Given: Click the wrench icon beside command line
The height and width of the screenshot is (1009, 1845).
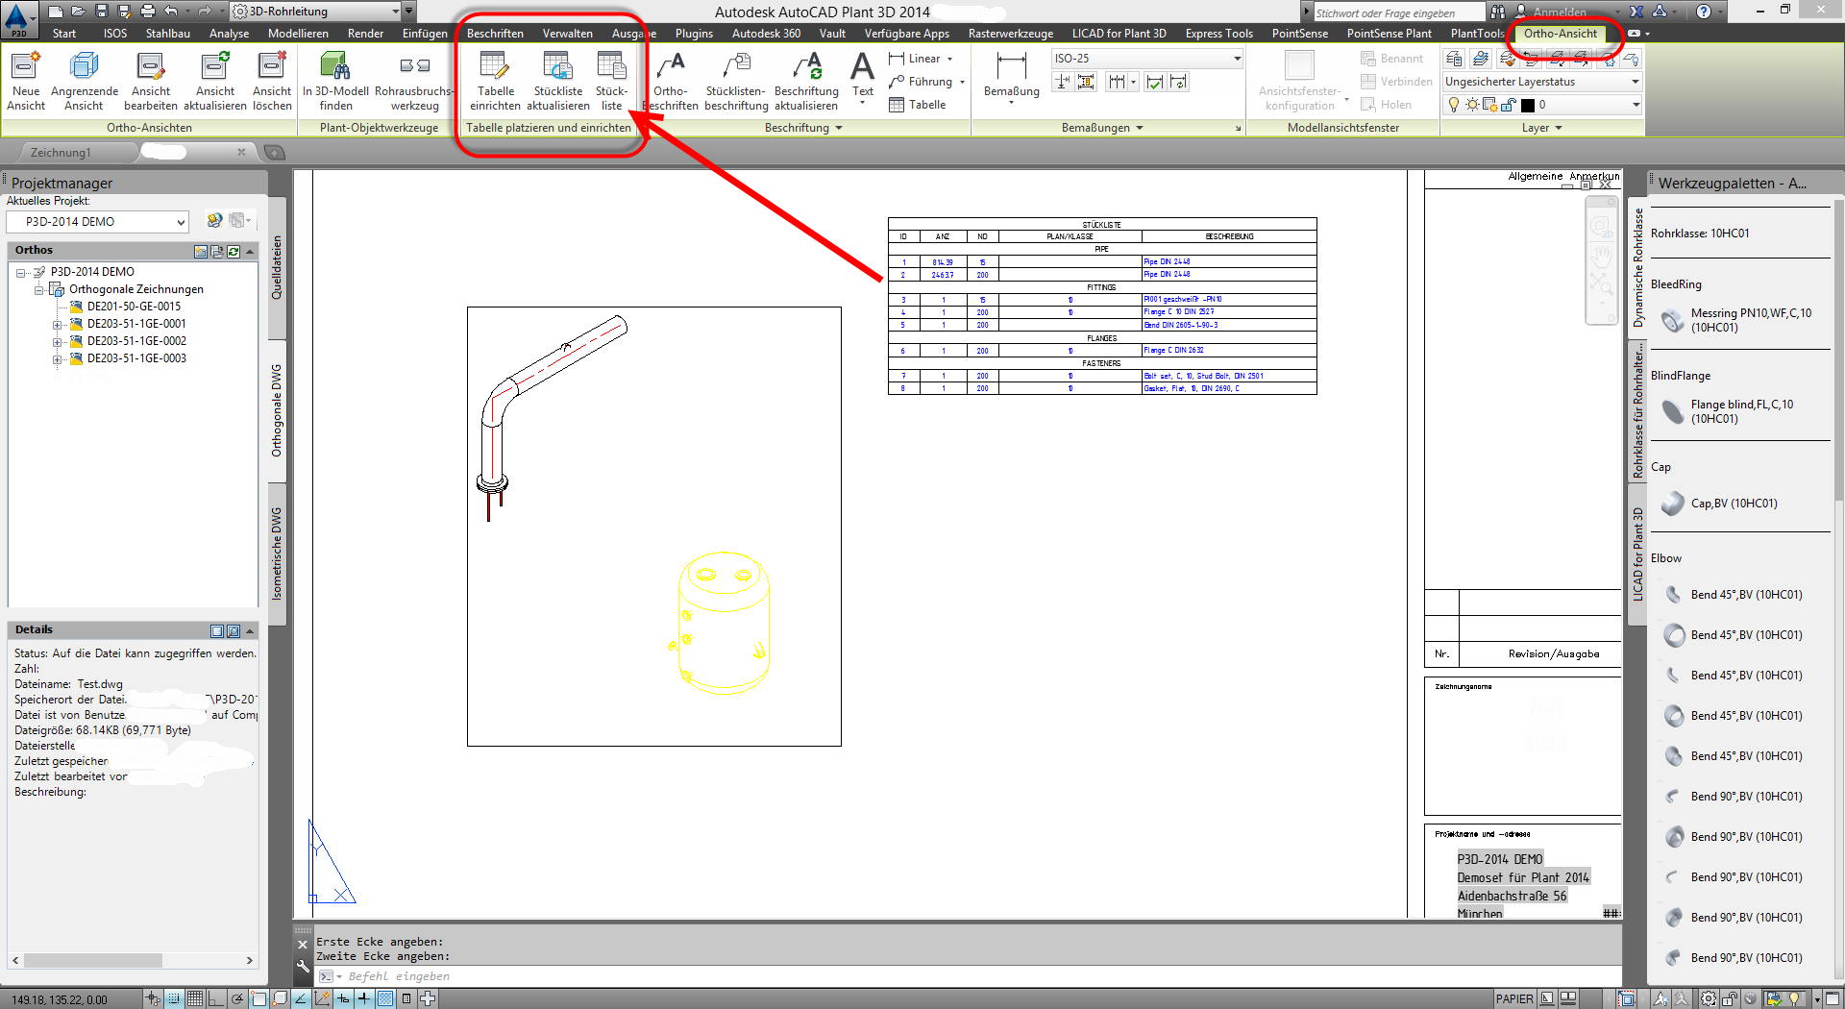Looking at the screenshot, I should pos(303,968).
